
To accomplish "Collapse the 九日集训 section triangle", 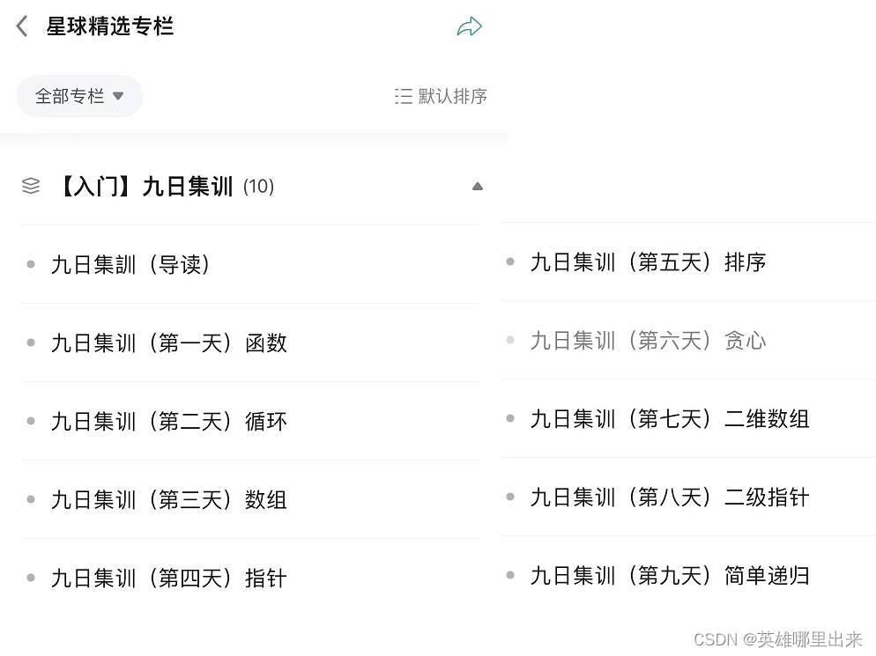I will coord(478,186).
